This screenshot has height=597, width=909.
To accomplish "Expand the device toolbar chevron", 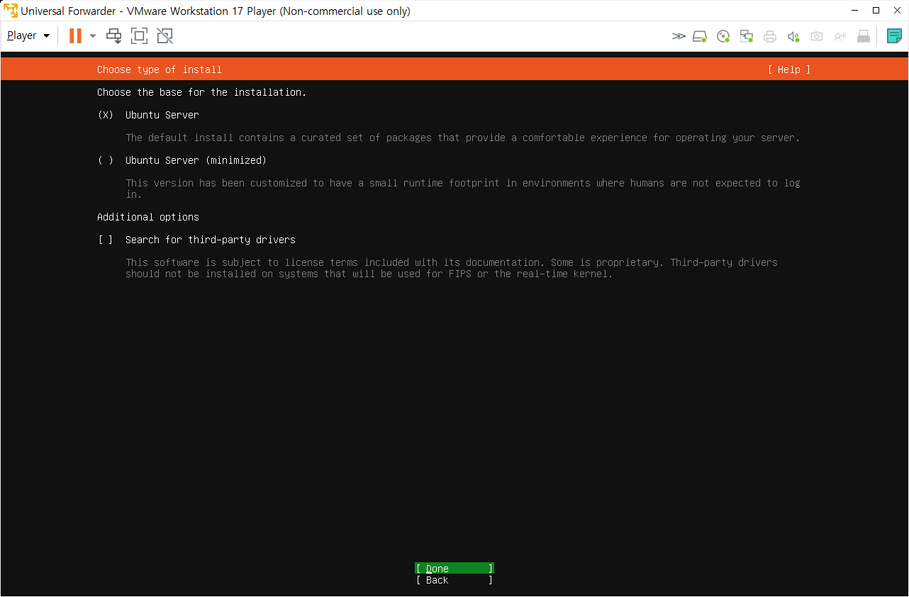I will (679, 36).
